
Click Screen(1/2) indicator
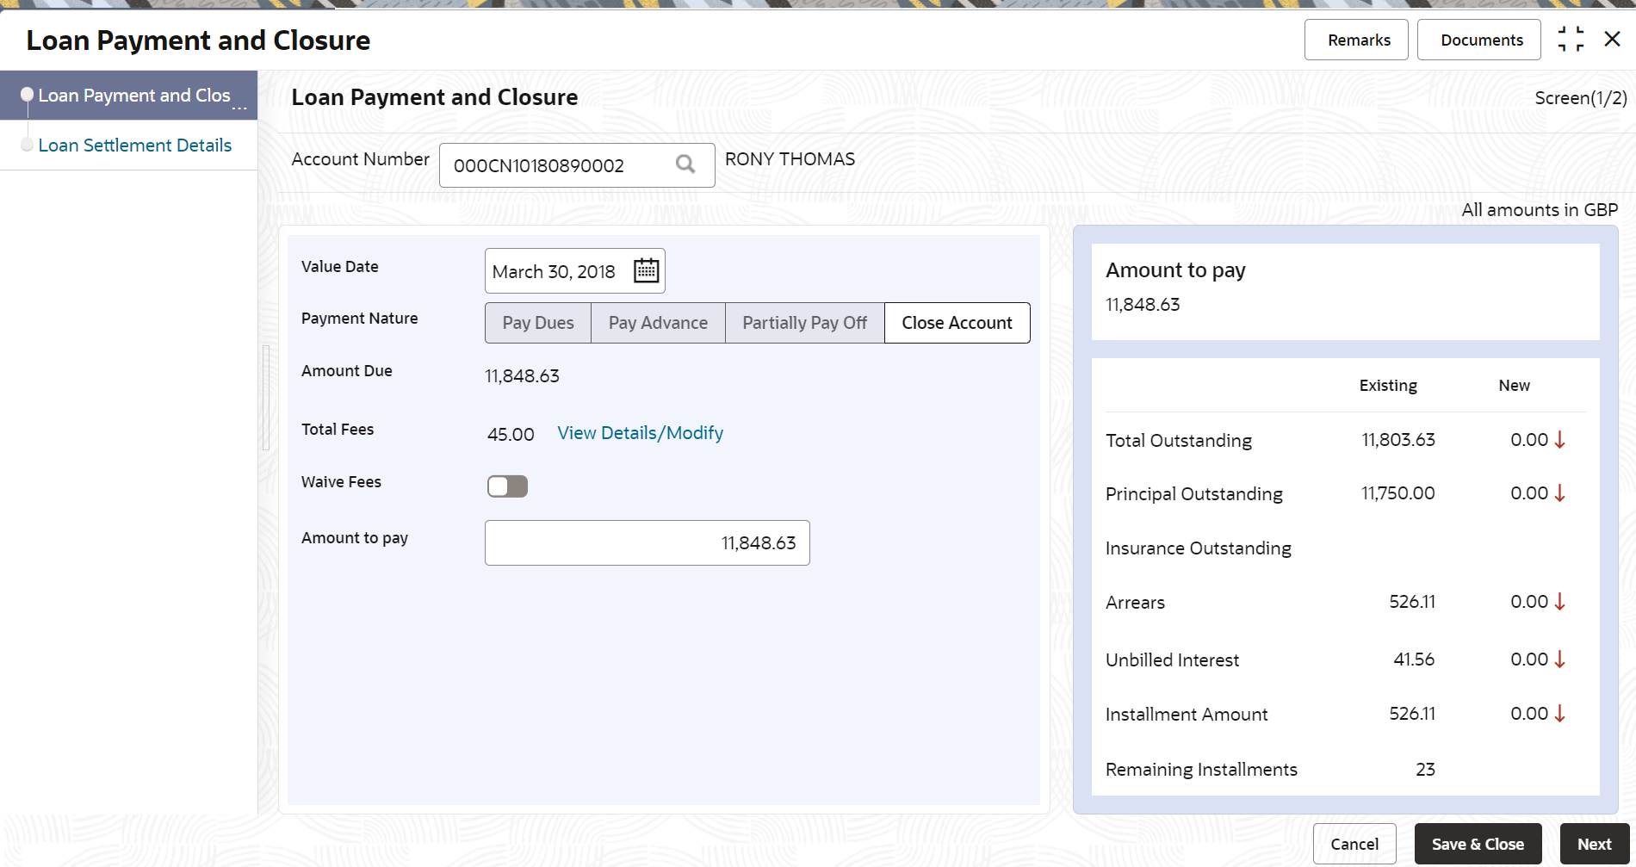tap(1581, 98)
